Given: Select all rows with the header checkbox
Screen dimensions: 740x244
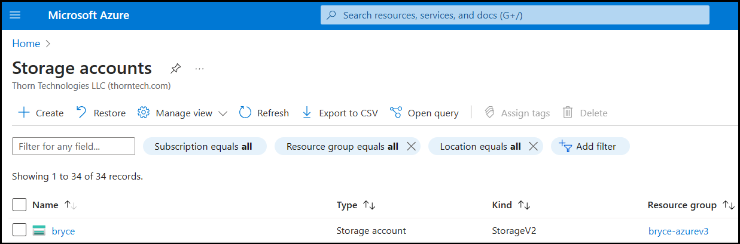Looking at the screenshot, I should [x=19, y=205].
